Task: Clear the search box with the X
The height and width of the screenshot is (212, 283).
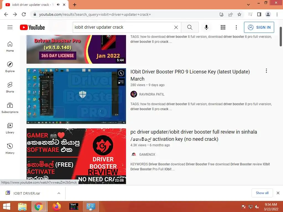Action: [x=176, y=27]
